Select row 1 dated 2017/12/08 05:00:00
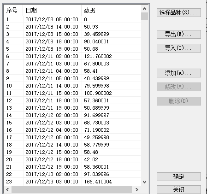 (72, 19)
